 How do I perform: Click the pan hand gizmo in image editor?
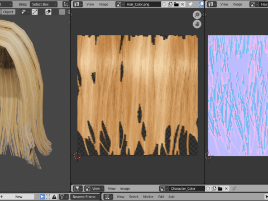click(x=197, y=24)
